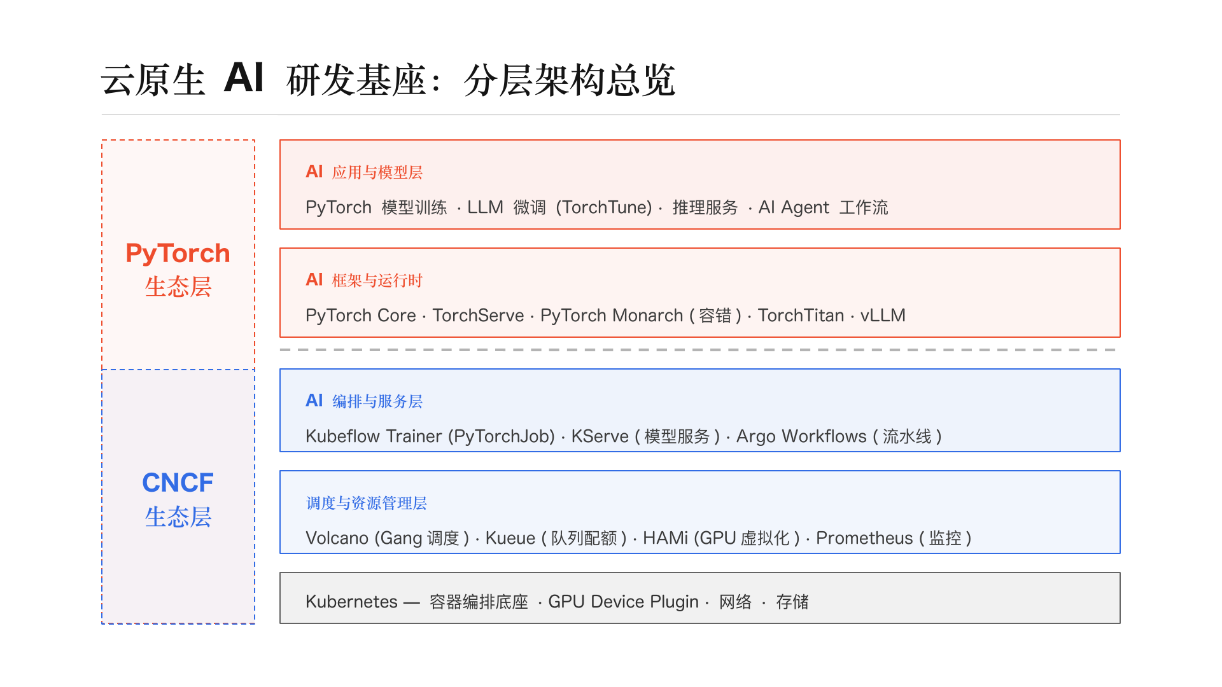
Task: Click Kubeflow Trainer (PyTorchJob) text
Action: click(x=430, y=436)
